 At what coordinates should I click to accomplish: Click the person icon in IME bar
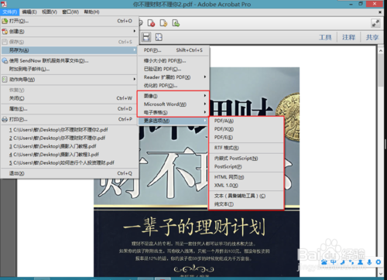tap(361, 262)
